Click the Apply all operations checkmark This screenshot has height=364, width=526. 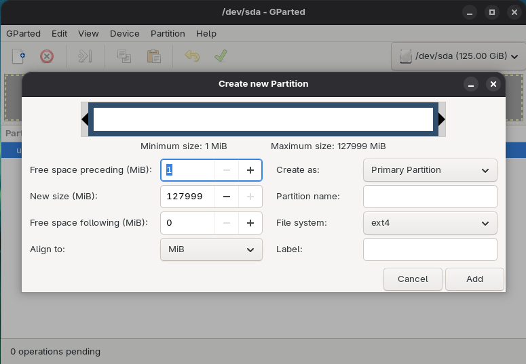pyautogui.click(x=221, y=56)
